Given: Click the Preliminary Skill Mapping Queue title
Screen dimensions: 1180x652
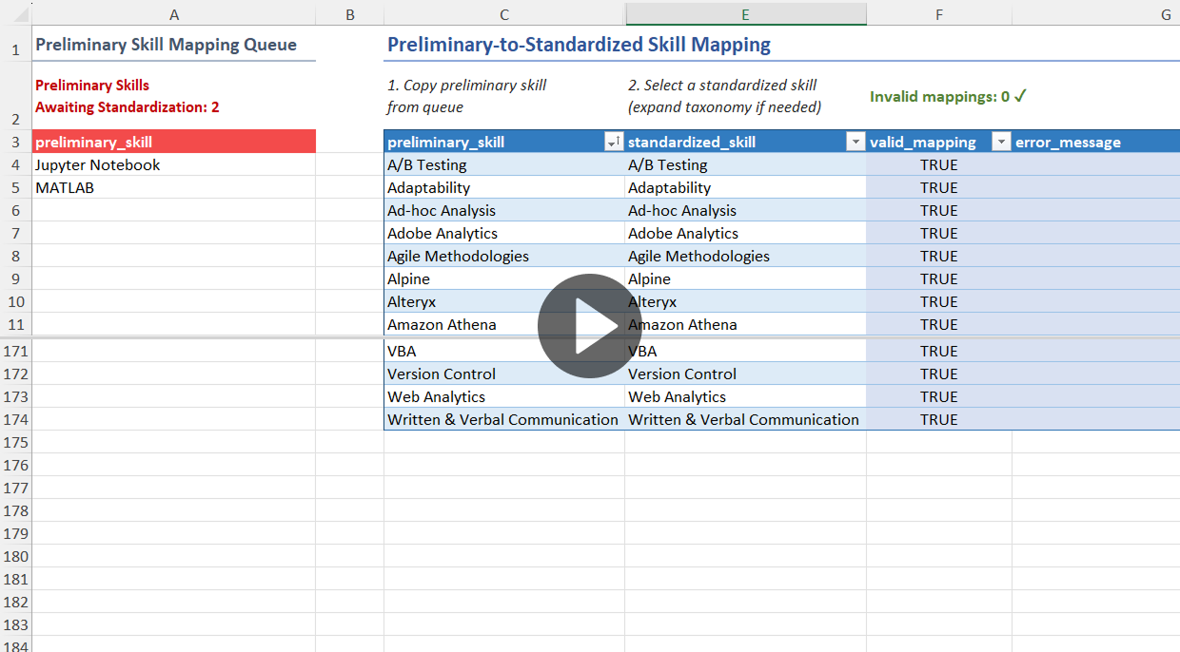Looking at the screenshot, I should (x=166, y=45).
